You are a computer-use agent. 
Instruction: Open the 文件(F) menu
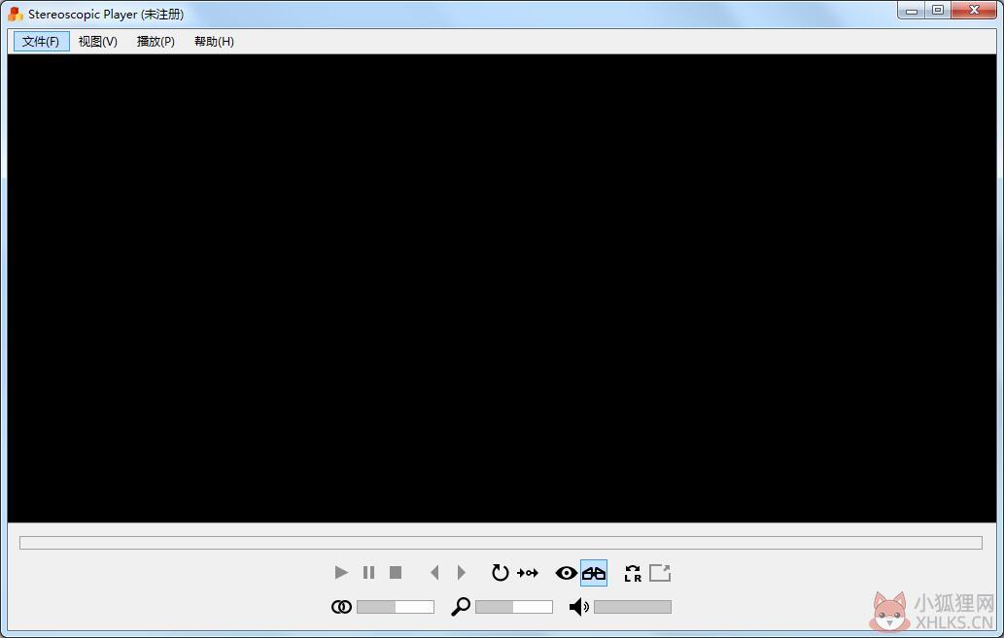coord(41,42)
